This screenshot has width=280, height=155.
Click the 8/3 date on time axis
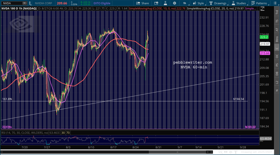[x=68, y=147]
